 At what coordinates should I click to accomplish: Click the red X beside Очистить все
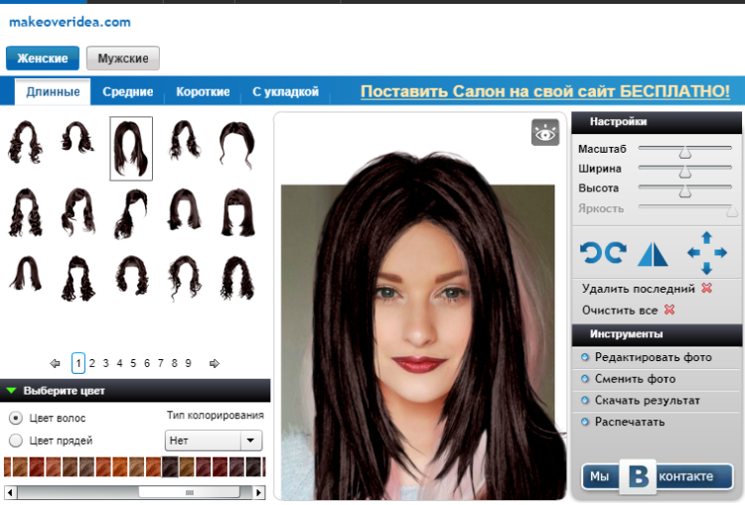click(x=669, y=310)
